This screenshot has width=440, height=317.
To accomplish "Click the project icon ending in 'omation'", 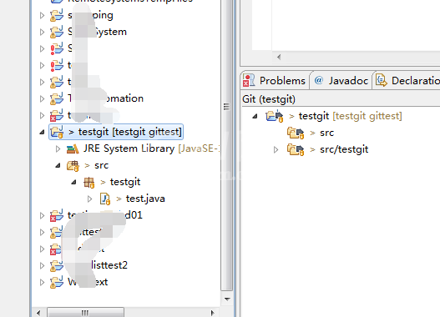I will (57, 98).
